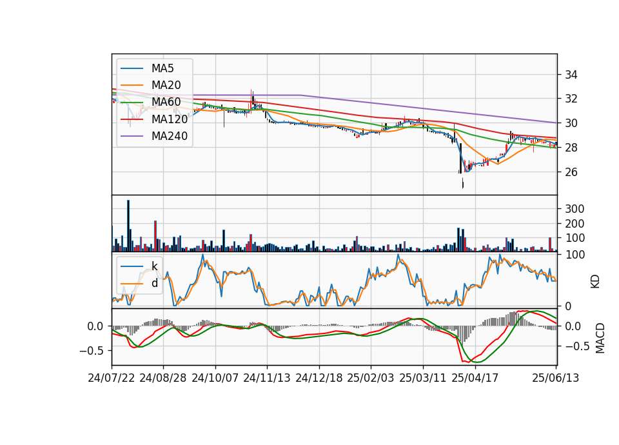Click the MA60 legend label
Screen dimensions: 619x445
point(166,102)
